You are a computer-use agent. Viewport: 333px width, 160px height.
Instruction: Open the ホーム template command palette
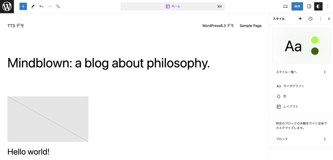point(172,6)
